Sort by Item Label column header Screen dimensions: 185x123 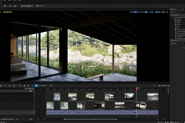click(x=175, y=15)
